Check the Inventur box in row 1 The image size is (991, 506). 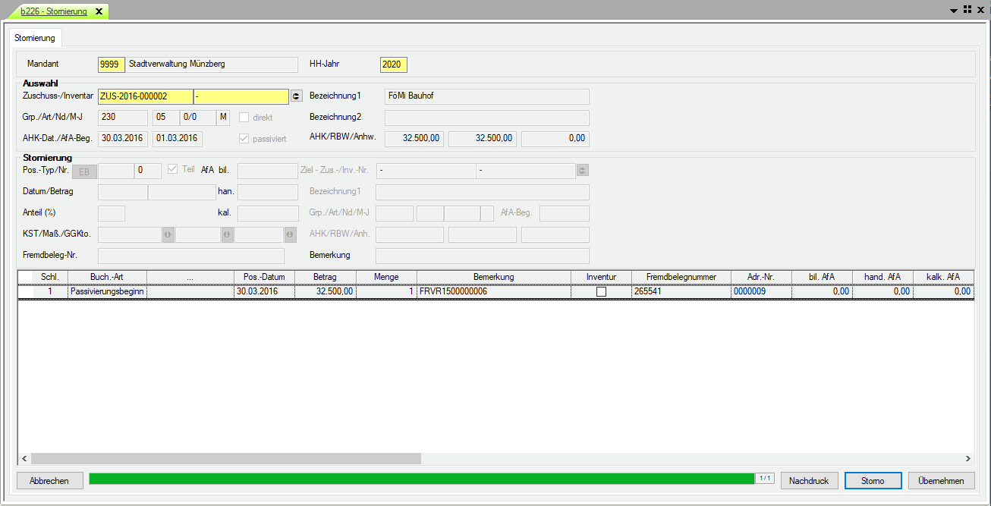601,291
